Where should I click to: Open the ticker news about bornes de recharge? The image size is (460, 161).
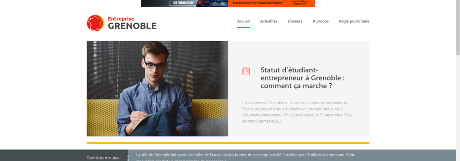tap(246, 157)
